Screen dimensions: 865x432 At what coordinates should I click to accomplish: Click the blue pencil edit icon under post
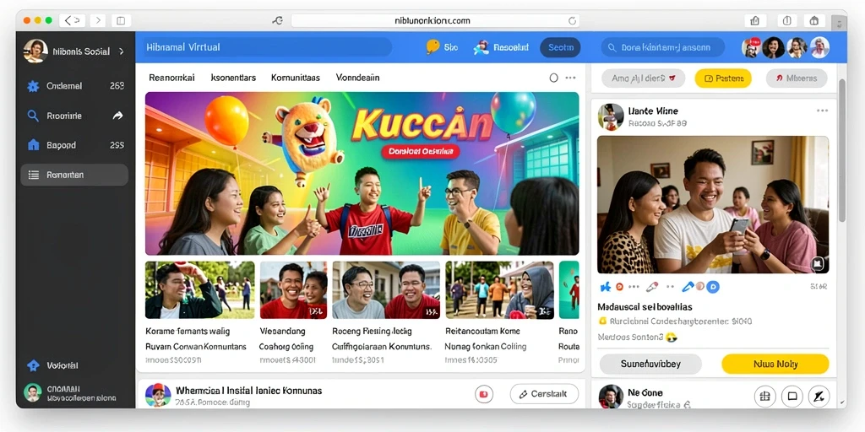[688, 287]
